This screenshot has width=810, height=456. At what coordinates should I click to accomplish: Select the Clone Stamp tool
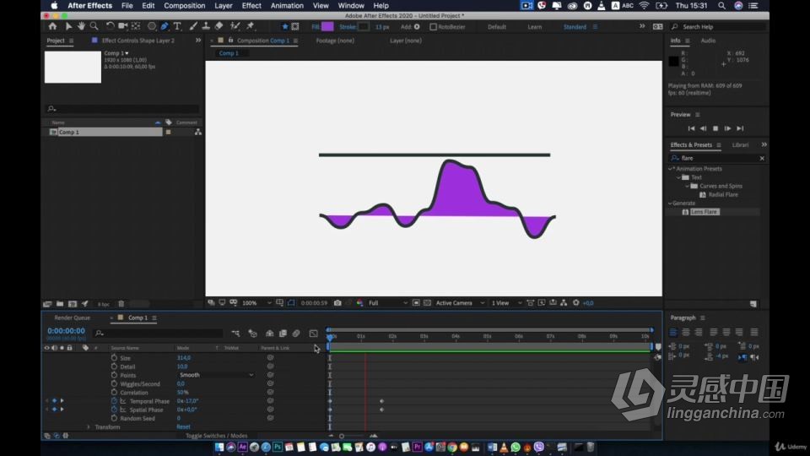click(x=206, y=26)
